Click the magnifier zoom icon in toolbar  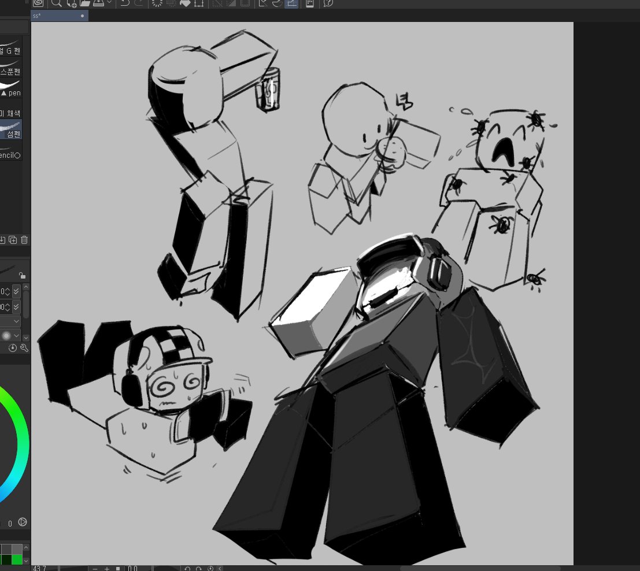pos(56,3)
